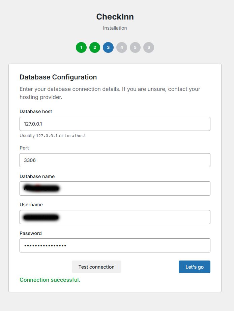Click the CheckInn title heading

pyautogui.click(x=115, y=16)
